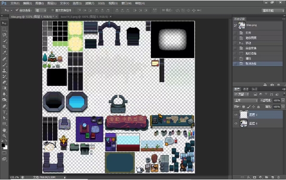Select the Brush tool
Image resolution: width=286 pixels, height=180 pixels.
coord(4,65)
